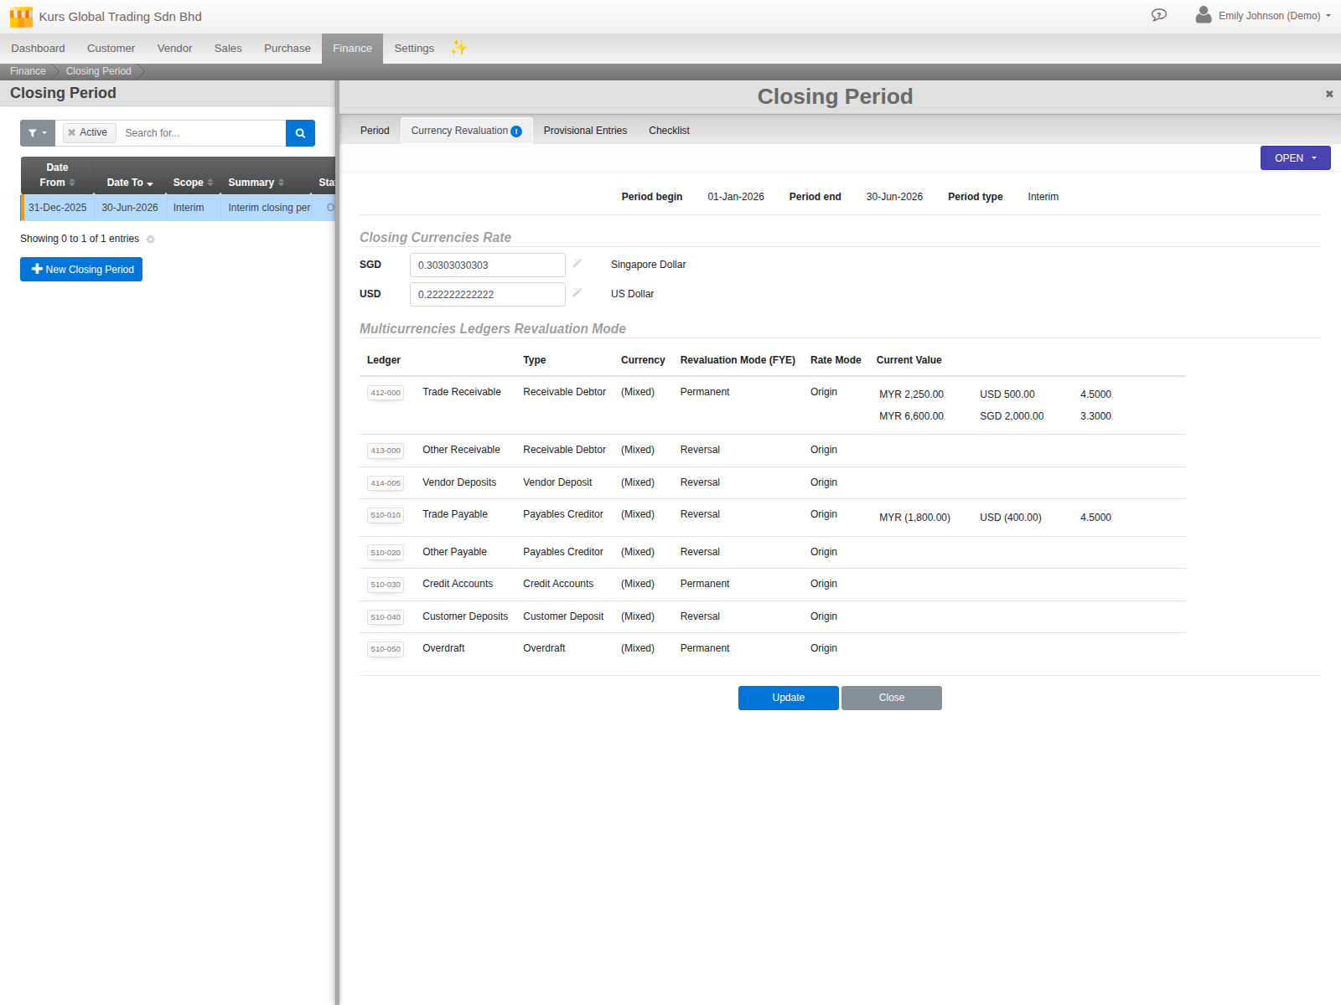The width and height of the screenshot is (1341, 1005).
Task: Open the Settings menu
Action: 414,49
